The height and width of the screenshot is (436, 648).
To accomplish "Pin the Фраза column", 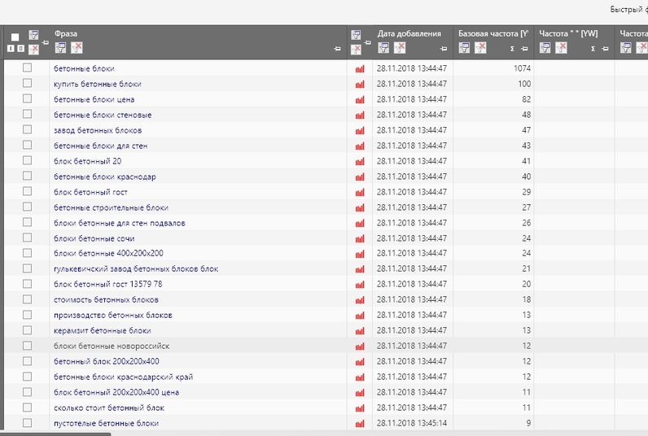I will point(337,50).
